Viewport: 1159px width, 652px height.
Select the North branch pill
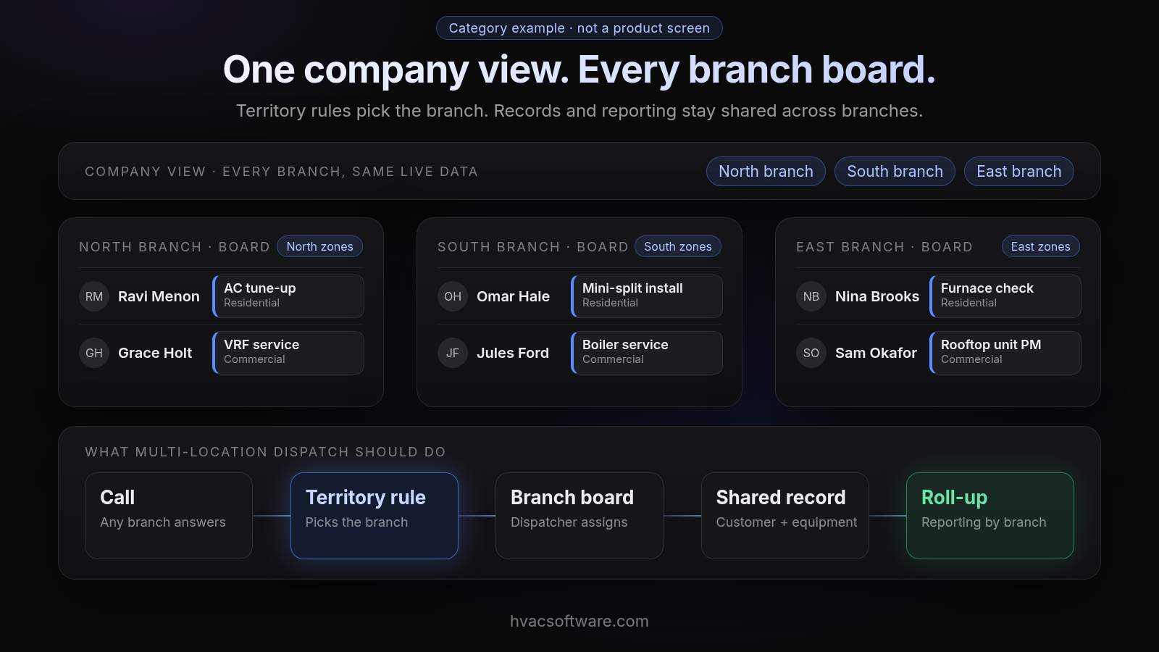pos(766,172)
